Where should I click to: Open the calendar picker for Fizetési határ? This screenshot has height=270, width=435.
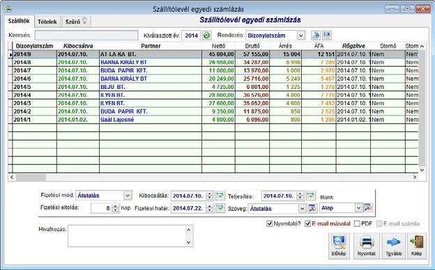(220, 208)
